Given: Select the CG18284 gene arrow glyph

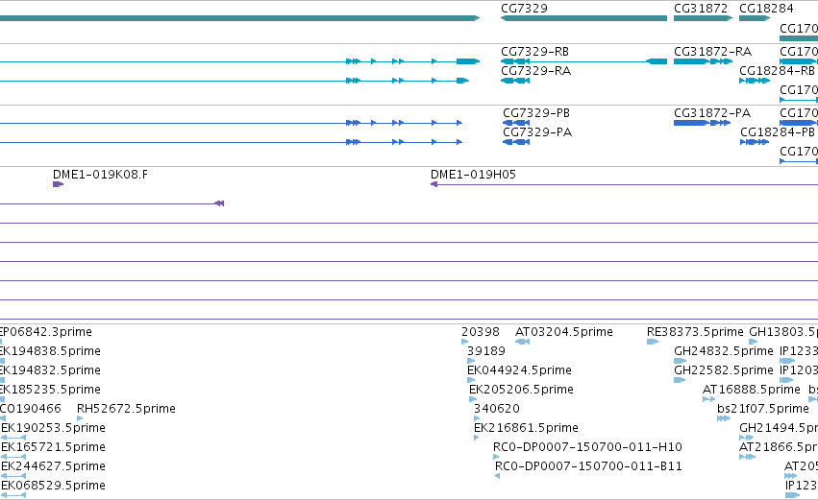Looking at the screenshot, I should click(x=755, y=18).
